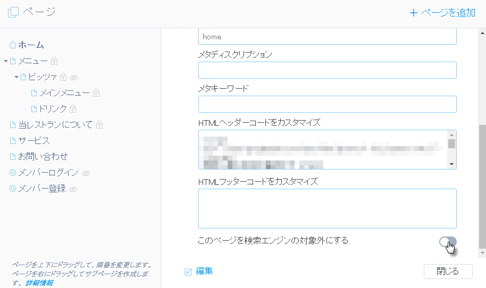This screenshot has width=486, height=288.
Task: Select the サービス page
Action: click(34, 141)
